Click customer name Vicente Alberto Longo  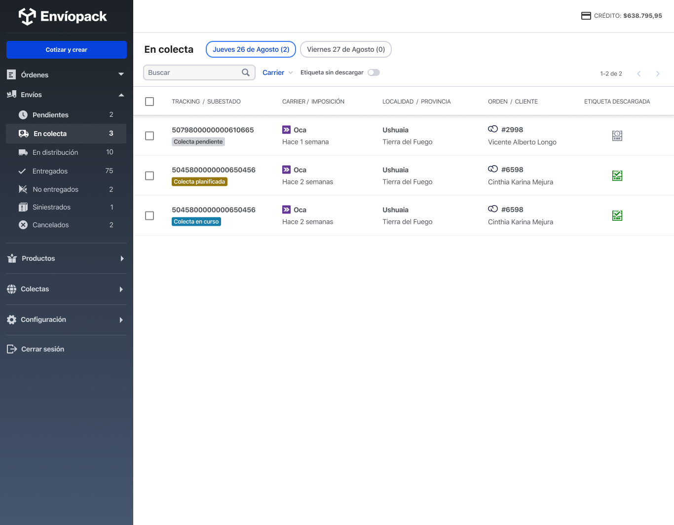[x=522, y=142]
